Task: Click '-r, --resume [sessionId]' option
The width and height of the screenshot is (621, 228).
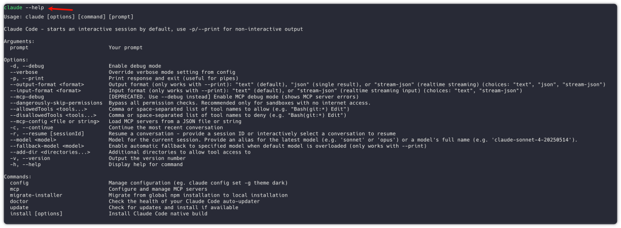Action: pyautogui.click(x=47, y=133)
